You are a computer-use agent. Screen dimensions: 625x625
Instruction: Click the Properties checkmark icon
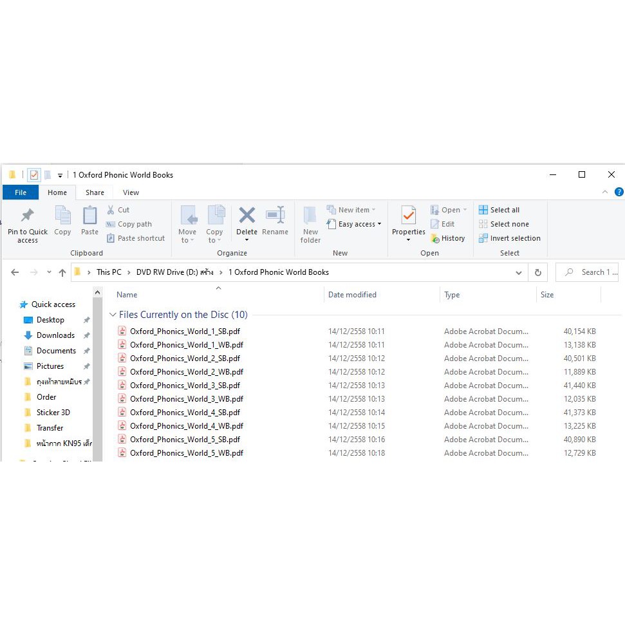point(409,216)
